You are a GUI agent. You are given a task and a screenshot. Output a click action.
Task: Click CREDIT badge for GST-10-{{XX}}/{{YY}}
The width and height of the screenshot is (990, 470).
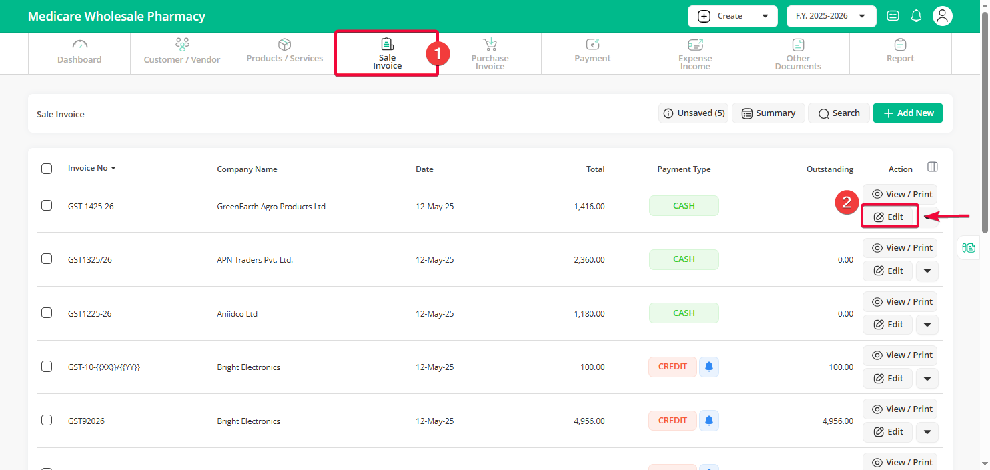point(672,367)
